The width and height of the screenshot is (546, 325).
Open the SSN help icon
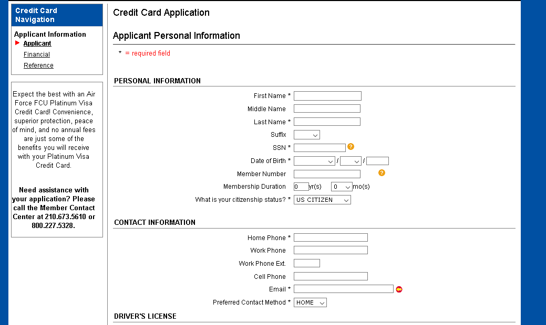351,147
